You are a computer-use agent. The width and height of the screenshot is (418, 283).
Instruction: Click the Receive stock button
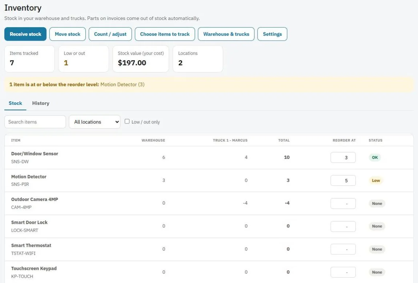coord(25,34)
